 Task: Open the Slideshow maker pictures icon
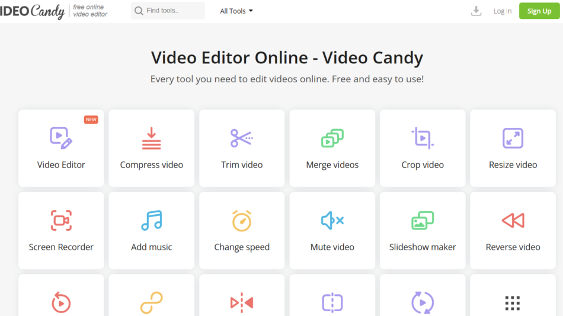pos(423,220)
